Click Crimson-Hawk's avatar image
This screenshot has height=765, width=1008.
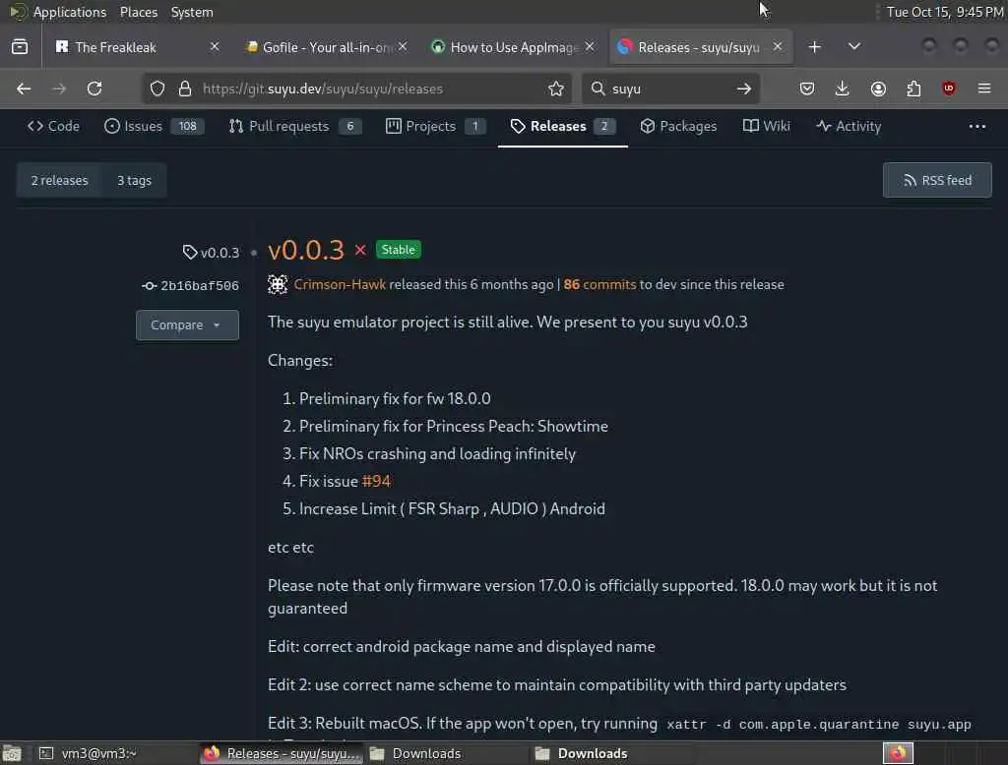277,284
